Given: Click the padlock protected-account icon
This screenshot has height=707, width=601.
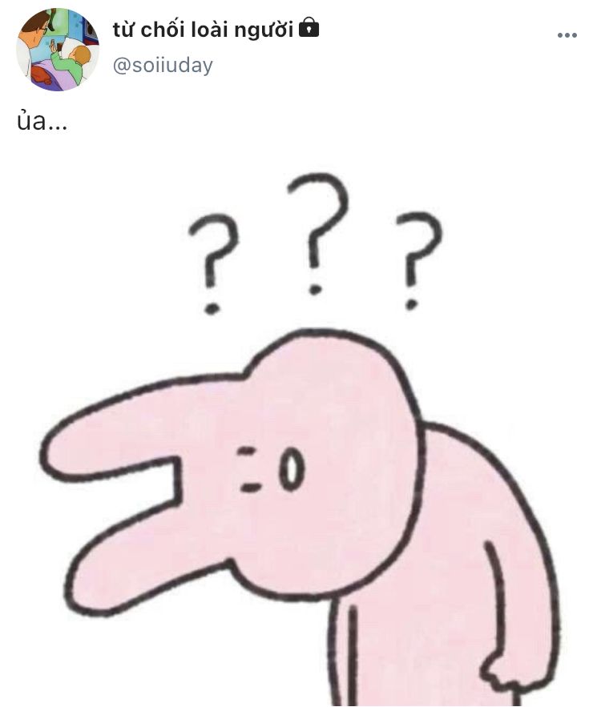Looking at the screenshot, I should pos(309,27).
